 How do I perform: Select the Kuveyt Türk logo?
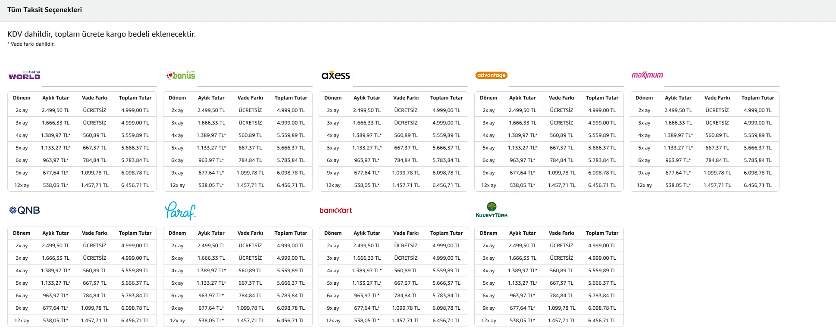click(x=492, y=210)
